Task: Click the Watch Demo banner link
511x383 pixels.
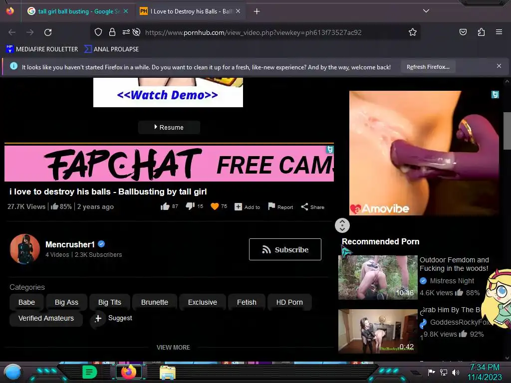Action: click(x=168, y=95)
